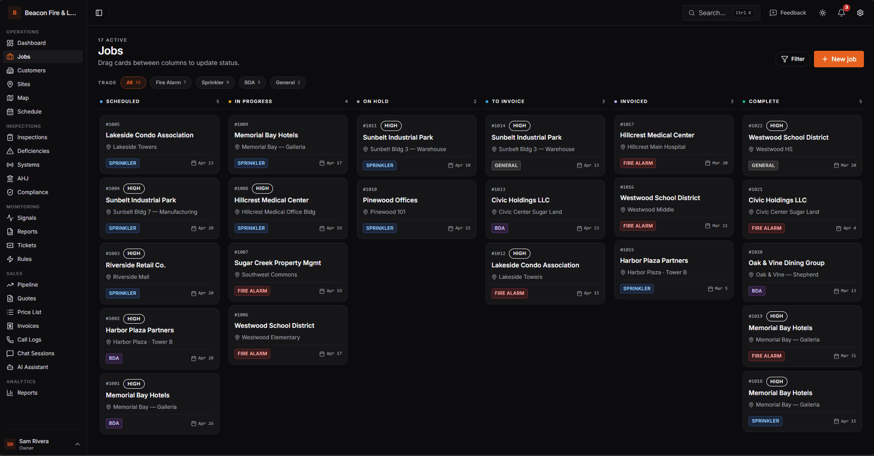The height and width of the screenshot is (456, 874).
Task: Open the Dashboard from the sidebar
Action: (31, 43)
